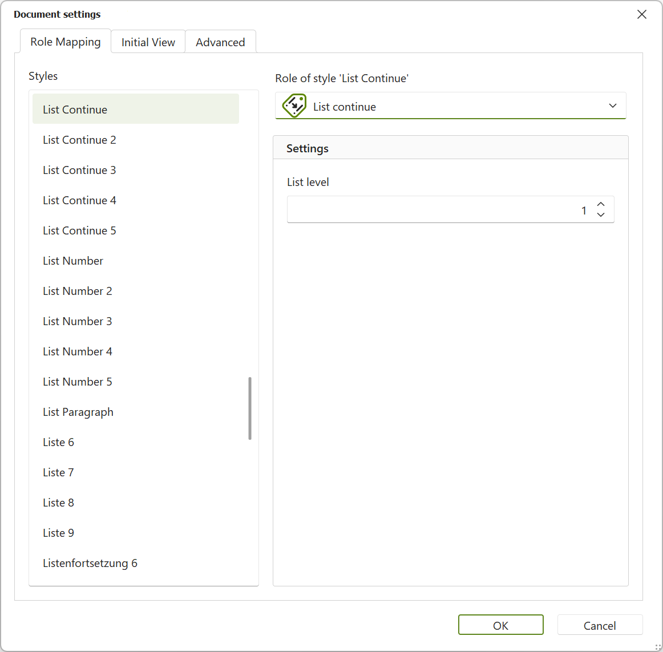Select the List Number 4 style
The image size is (663, 652).
136,351
